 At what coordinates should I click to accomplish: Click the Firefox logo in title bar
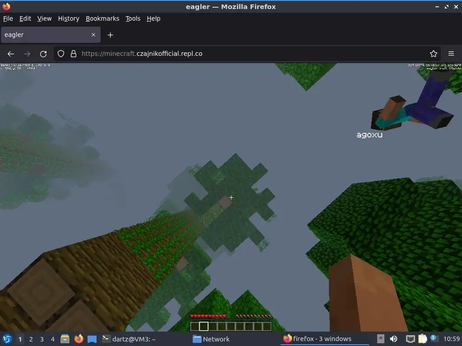coord(6,6)
